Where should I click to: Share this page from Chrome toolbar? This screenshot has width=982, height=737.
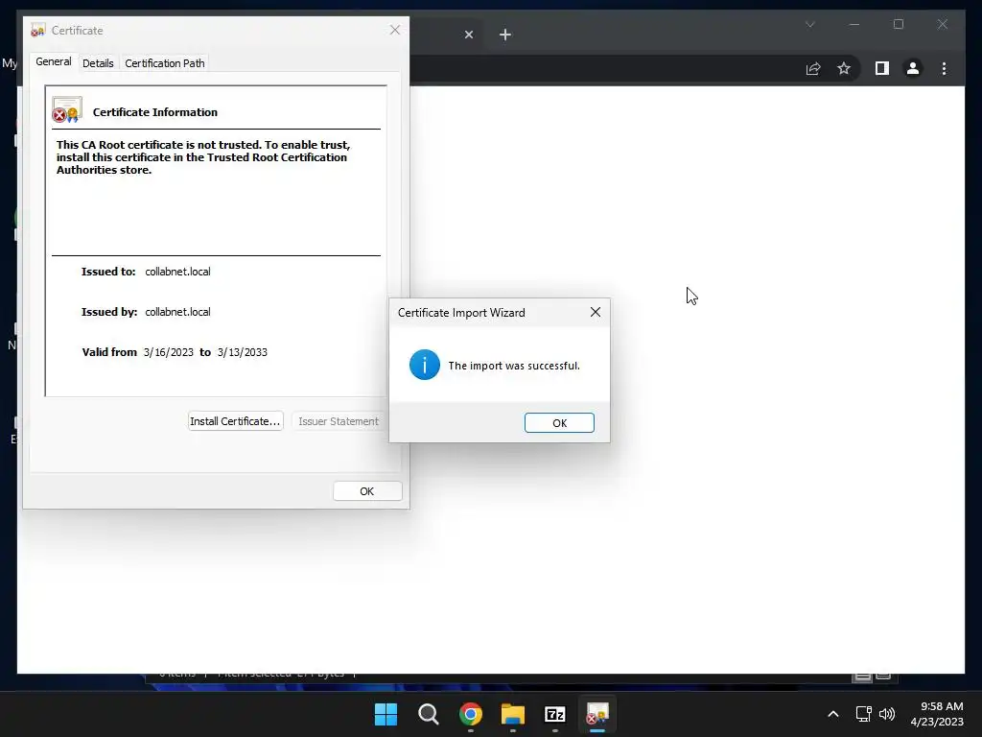pos(813,68)
